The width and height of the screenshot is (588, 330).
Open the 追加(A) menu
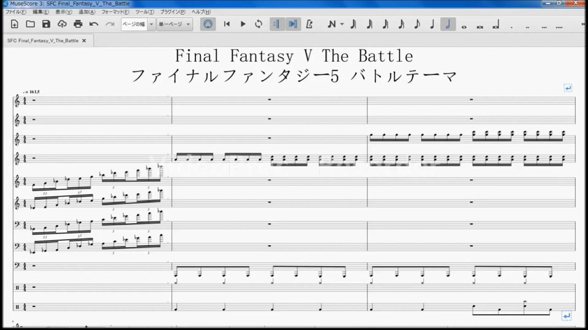tap(86, 12)
